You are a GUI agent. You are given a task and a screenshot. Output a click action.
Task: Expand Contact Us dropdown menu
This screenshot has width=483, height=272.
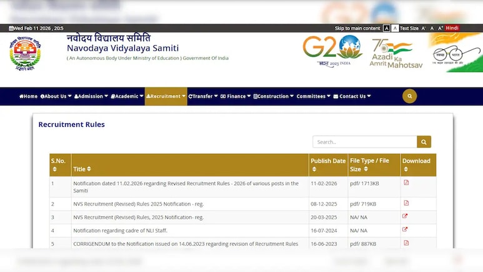352,96
